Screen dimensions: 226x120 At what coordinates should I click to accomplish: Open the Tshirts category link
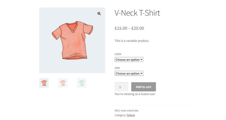(131, 115)
